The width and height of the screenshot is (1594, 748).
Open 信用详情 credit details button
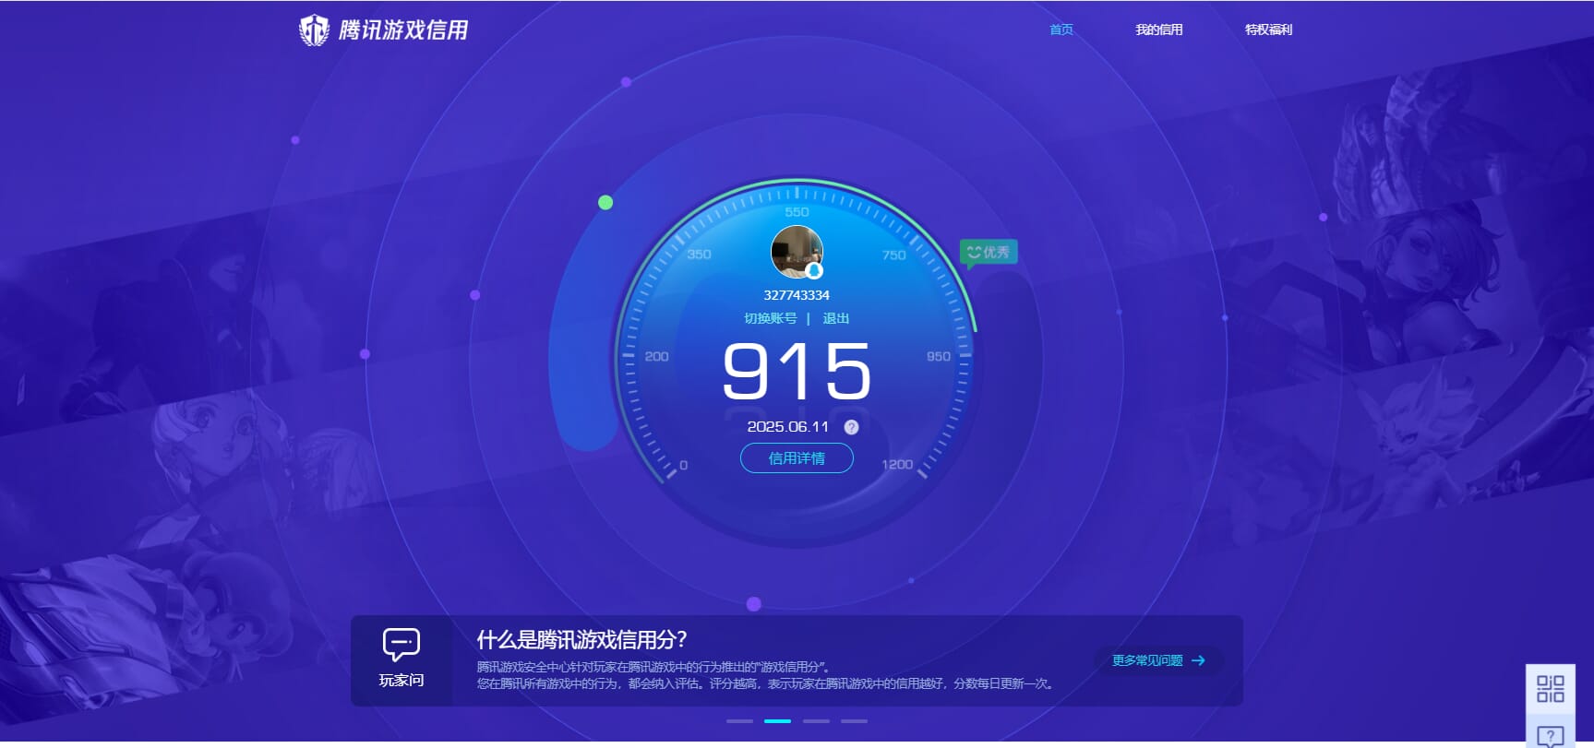(x=797, y=458)
